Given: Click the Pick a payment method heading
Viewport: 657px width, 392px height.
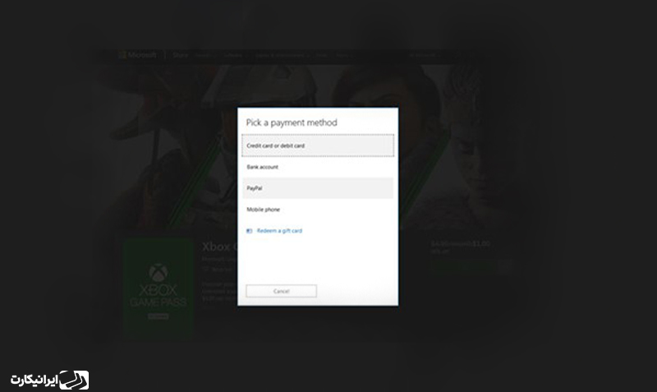Looking at the screenshot, I should coord(292,122).
